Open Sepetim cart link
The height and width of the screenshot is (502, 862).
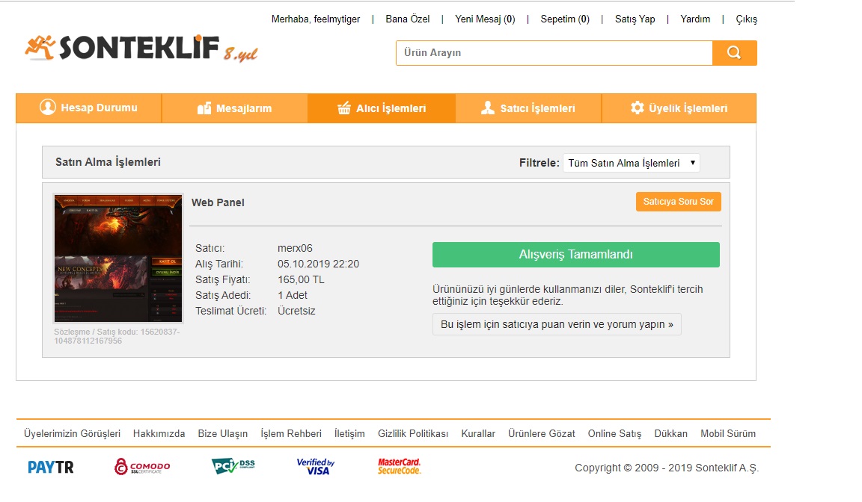[565, 19]
